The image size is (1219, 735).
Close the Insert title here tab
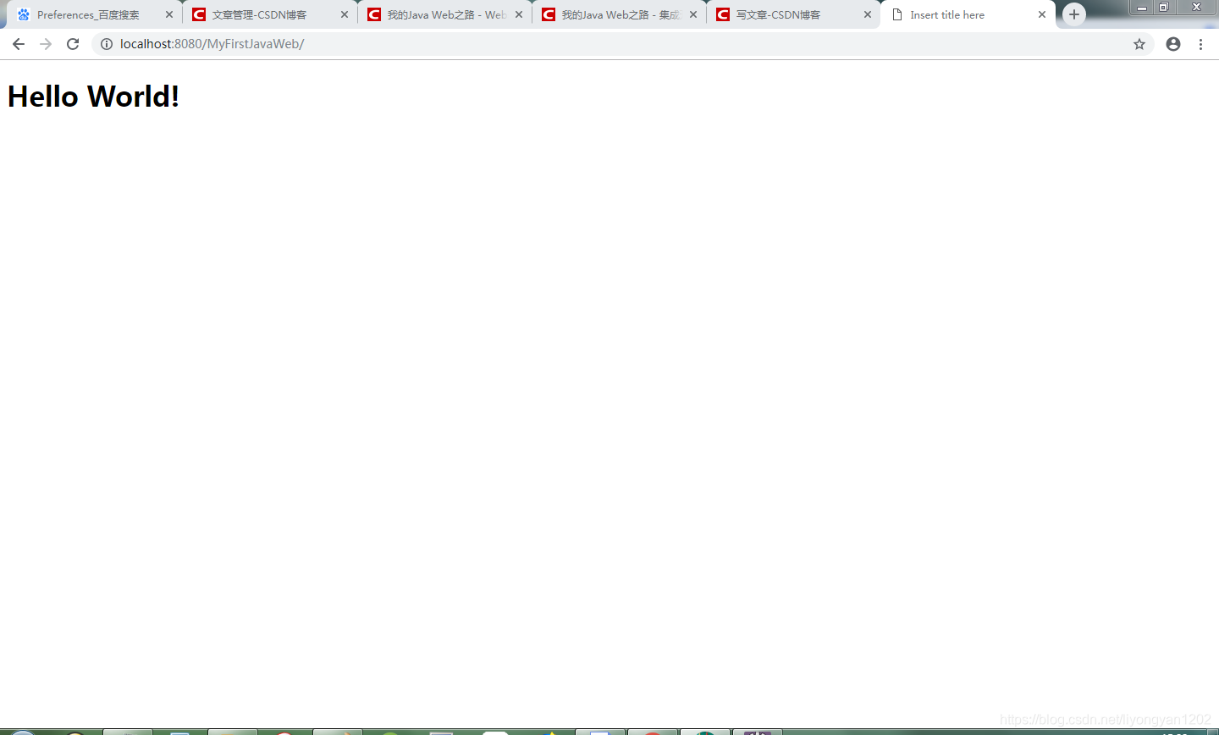[x=1042, y=15]
